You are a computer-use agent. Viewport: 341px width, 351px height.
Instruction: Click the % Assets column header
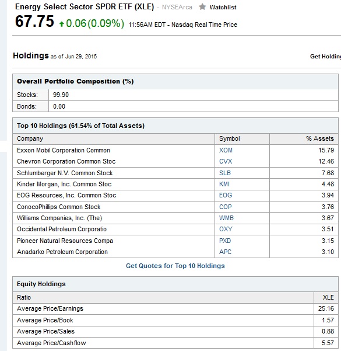tap(320, 138)
